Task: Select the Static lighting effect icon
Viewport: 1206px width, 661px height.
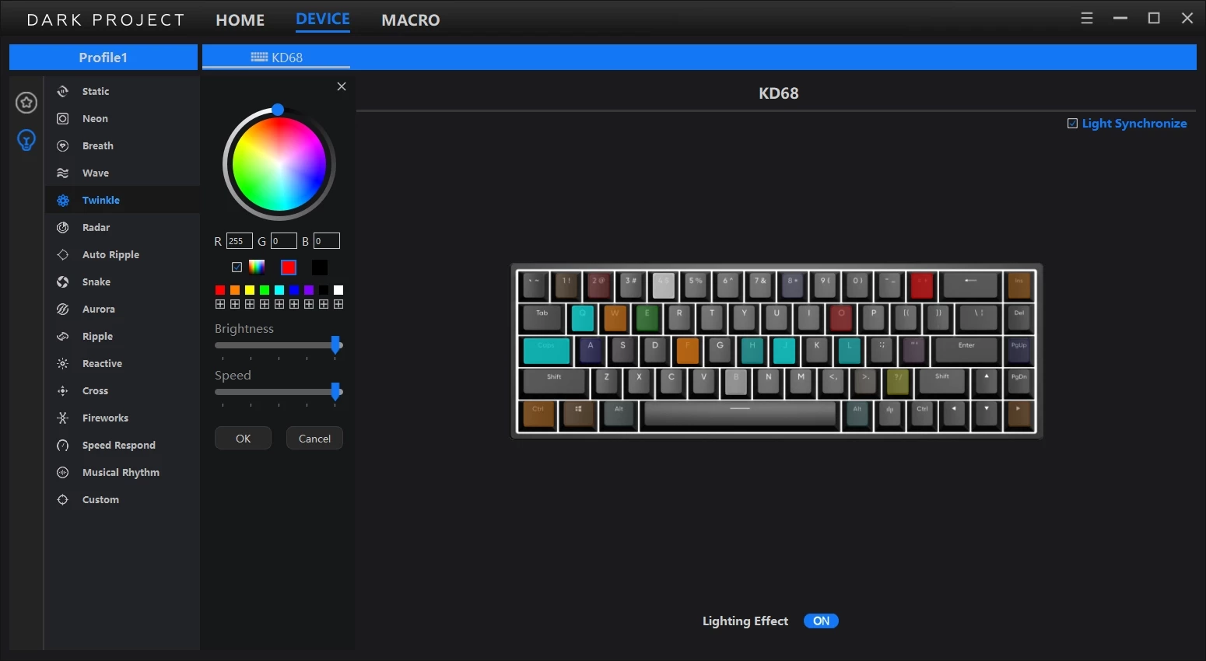Action: pos(63,91)
